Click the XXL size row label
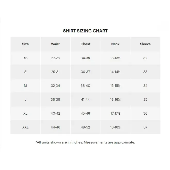 (x=25, y=127)
